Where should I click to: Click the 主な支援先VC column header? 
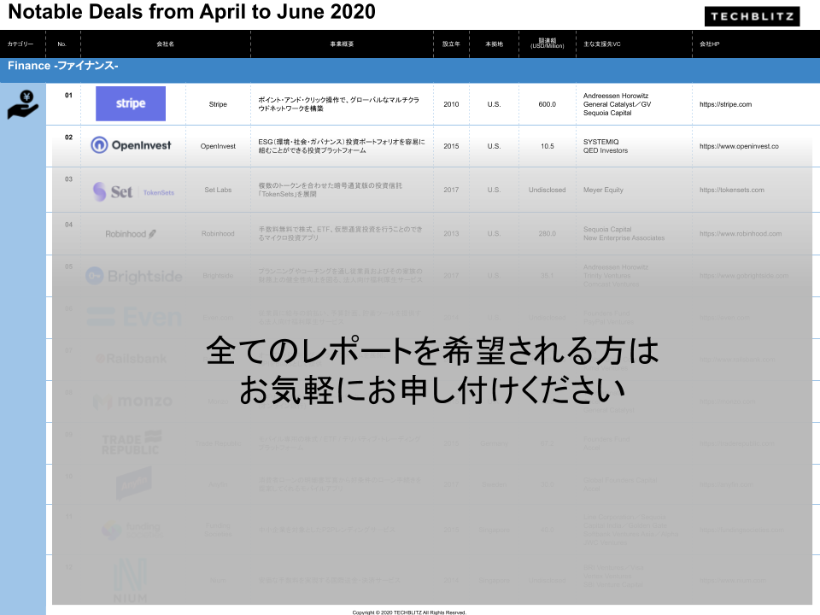(x=602, y=44)
